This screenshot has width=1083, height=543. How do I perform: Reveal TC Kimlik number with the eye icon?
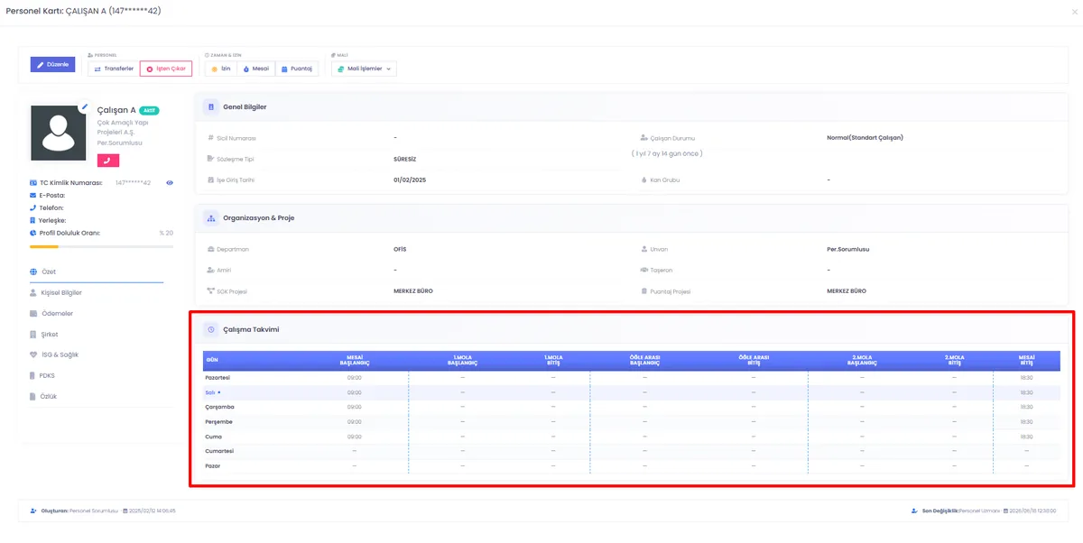tap(169, 183)
